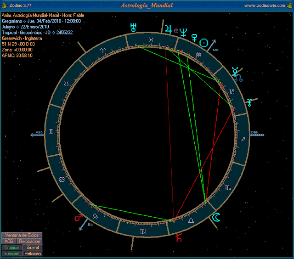Click the Zodiac app icon in title bar
The width and height of the screenshot is (294, 259).
[4, 6]
